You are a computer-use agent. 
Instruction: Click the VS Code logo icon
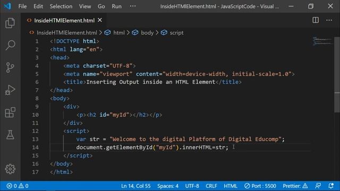click(x=7, y=6)
